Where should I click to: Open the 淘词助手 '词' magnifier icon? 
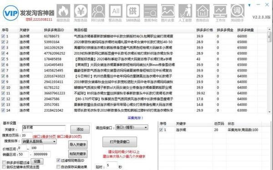click(238, 11)
